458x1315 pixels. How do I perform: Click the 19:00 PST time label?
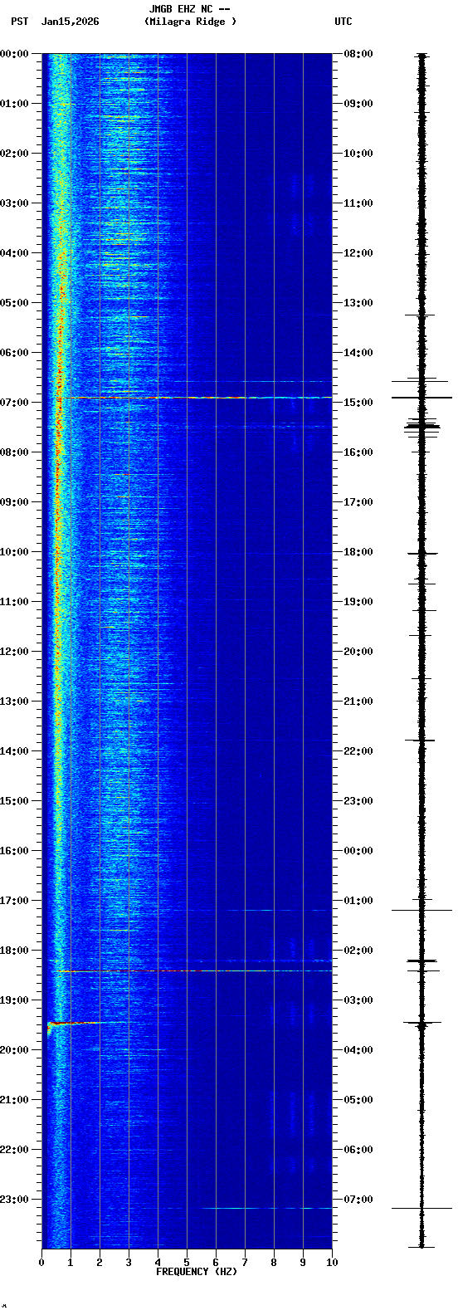14,1000
